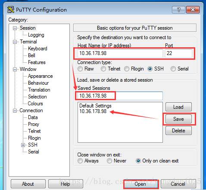Viewport: 206px width, 190px height.
Task: Click the Help button
Action: [66, 184]
